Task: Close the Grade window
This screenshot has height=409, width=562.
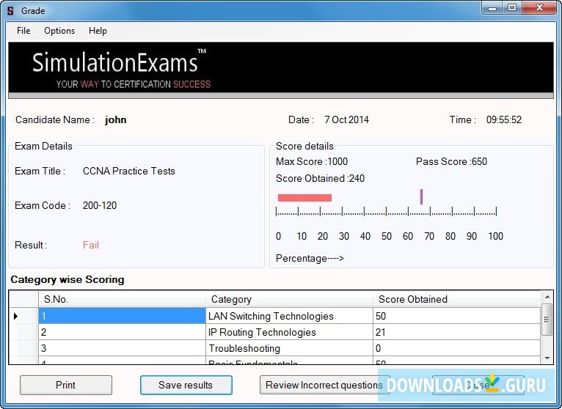Action: 539,8
